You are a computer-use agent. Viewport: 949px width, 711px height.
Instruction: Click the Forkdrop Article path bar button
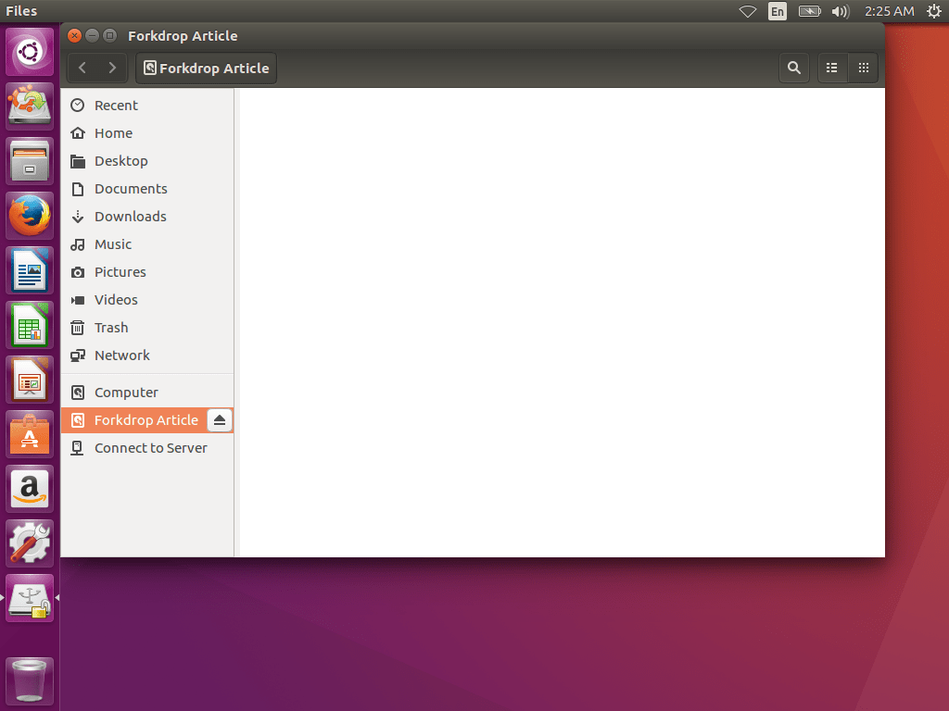207,68
